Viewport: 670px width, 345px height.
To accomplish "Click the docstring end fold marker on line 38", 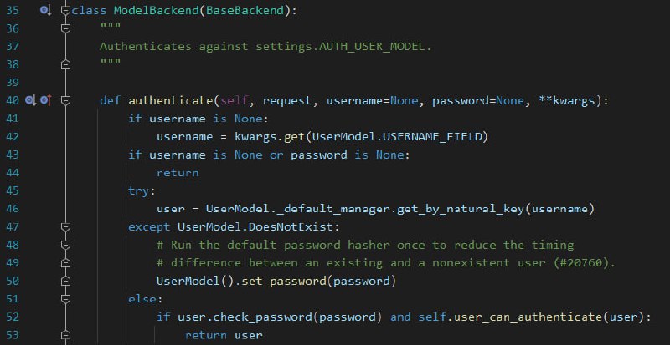I will pos(65,64).
